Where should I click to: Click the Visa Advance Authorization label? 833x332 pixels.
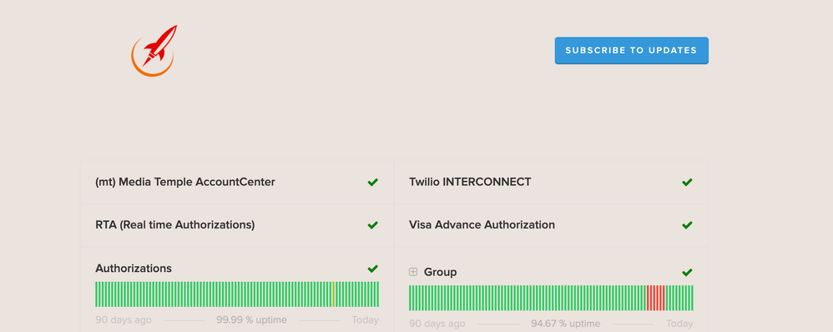(x=482, y=225)
